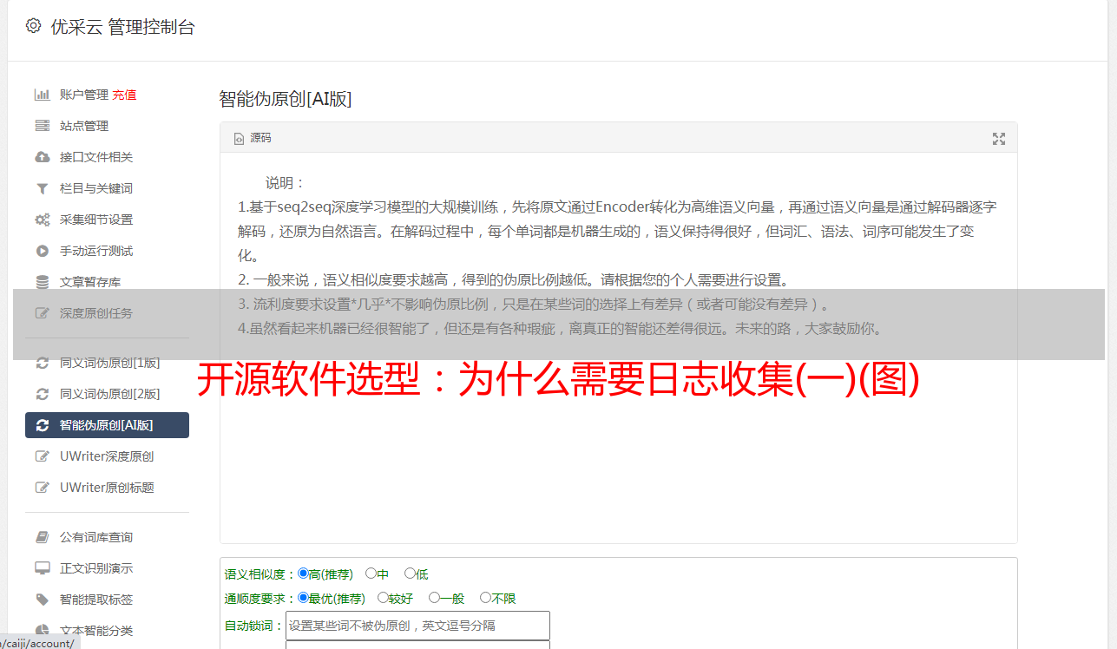Select 中 for 语义相似度
Image resolution: width=1117 pixels, height=649 pixels.
pos(371,574)
